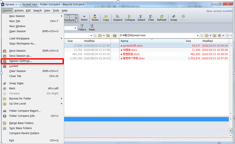Open the Search menu
The height and width of the screenshot is (144, 235).
38,11
